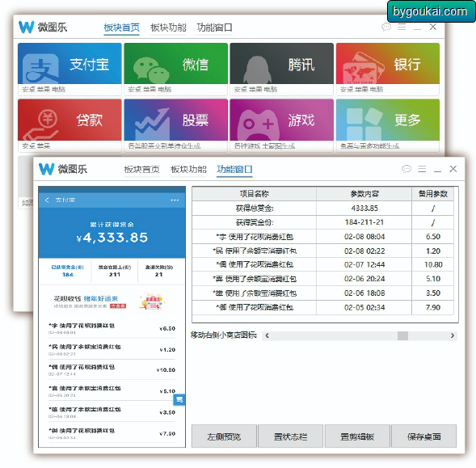Select the 21 stat tab in preview
476x468 pixels.
(158, 271)
